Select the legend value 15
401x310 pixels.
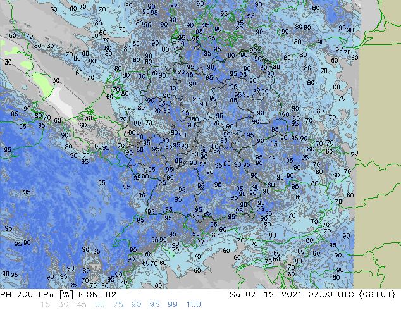pyautogui.click(x=45, y=305)
